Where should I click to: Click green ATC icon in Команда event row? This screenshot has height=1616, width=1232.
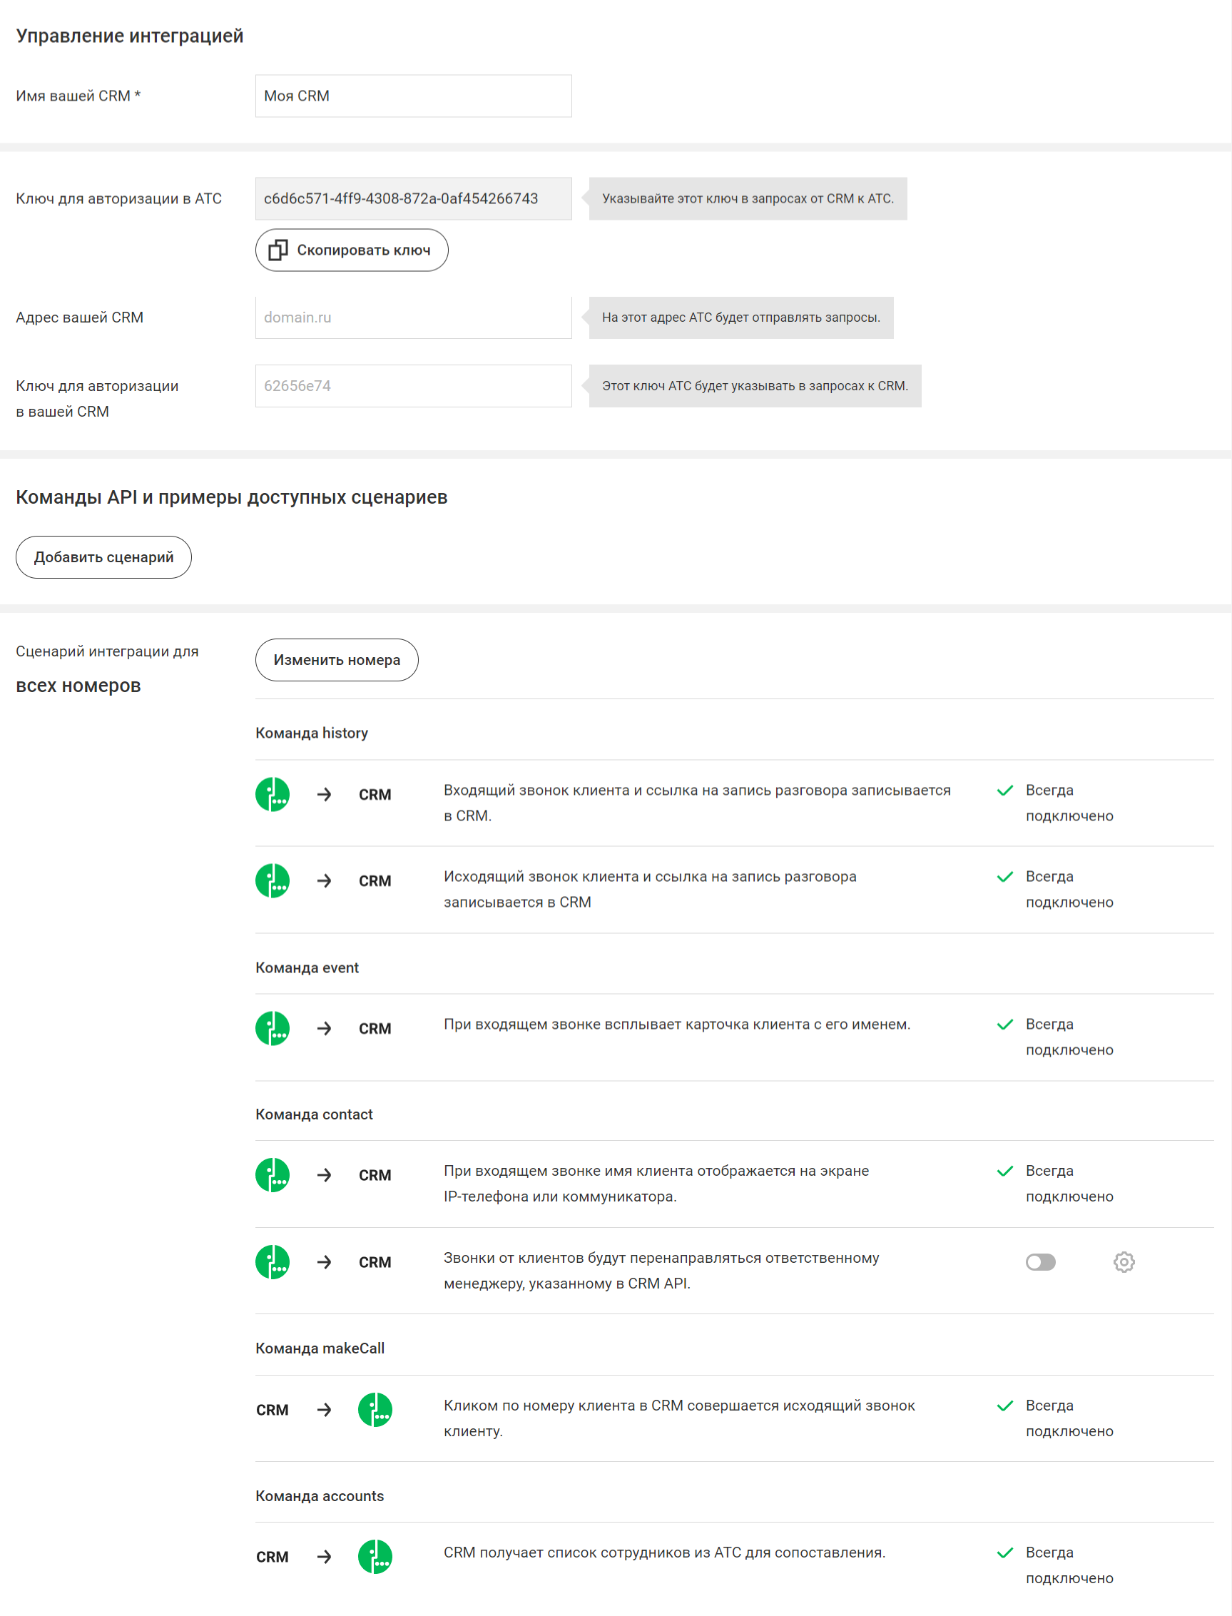pyautogui.click(x=272, y=1028)
